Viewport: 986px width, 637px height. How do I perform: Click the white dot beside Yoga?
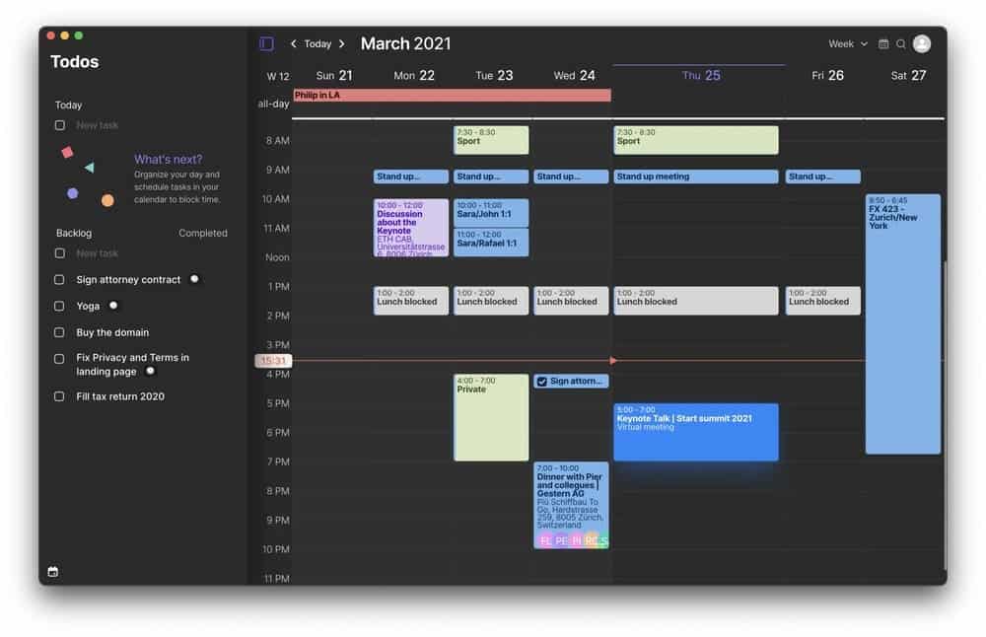(x=113, y=305)
